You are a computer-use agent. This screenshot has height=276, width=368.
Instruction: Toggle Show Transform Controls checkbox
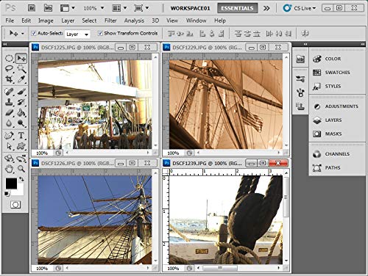(100, 33)
